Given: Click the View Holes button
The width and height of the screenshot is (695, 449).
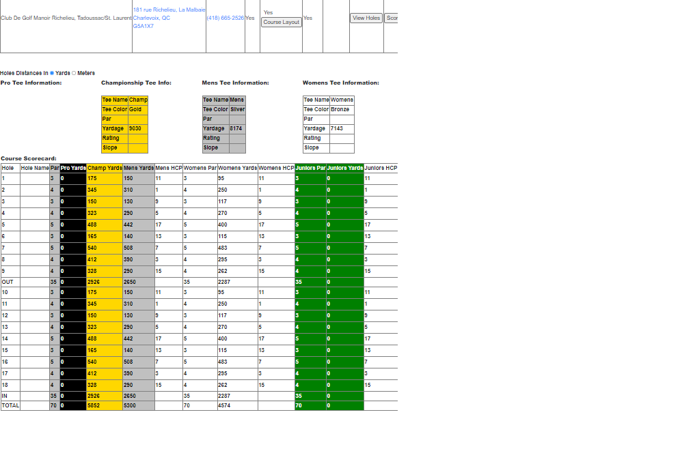Looking at the screenshot, I should [x=366, y=18].
